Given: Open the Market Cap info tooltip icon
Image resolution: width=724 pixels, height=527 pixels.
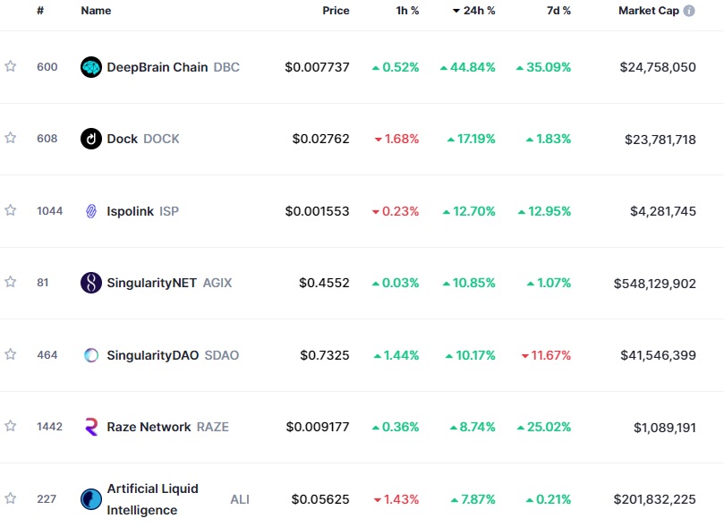Looking at the screenshot, I should pyautogui.click(x=689, y=11).
